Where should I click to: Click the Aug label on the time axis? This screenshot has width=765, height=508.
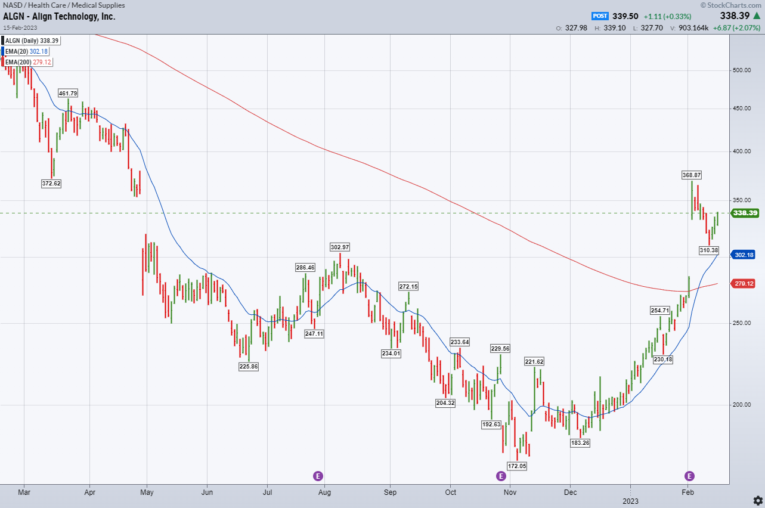click(x=324, y=492)
